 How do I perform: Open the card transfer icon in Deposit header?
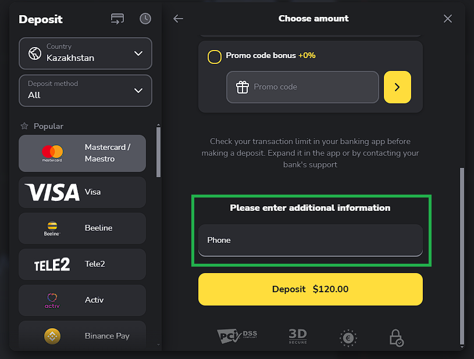click(117, 19)
